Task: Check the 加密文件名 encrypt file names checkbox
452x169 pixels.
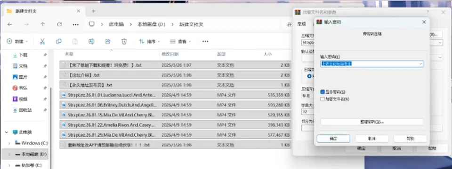Action: [323, 99]
